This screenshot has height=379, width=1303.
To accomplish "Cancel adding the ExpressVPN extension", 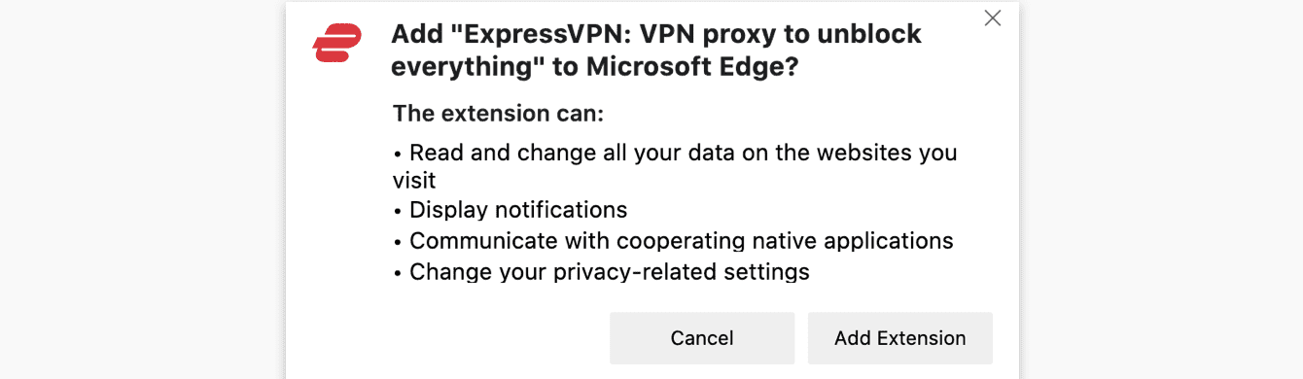I will [x=702, y=338].
